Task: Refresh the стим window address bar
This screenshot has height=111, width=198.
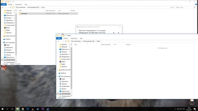Action: tap(173, 7)
